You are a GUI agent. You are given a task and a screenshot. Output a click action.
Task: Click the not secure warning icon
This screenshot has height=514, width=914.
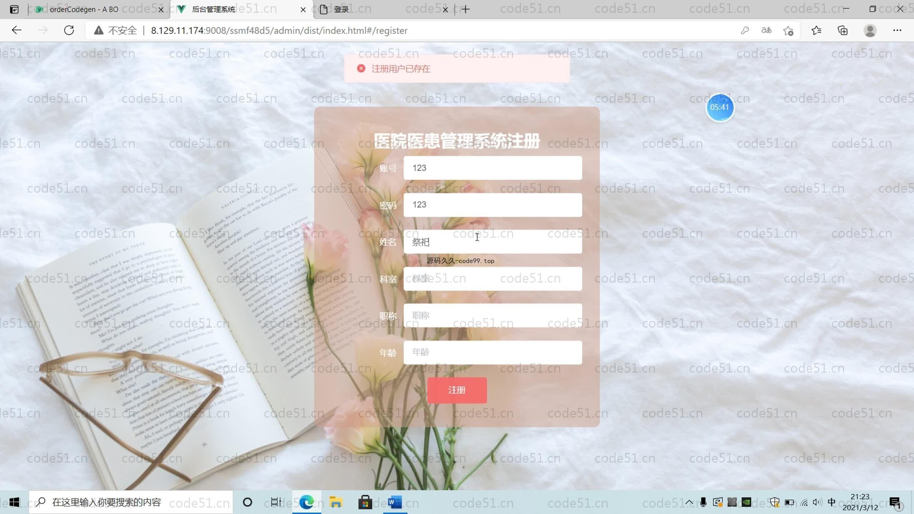click(99, 30)
